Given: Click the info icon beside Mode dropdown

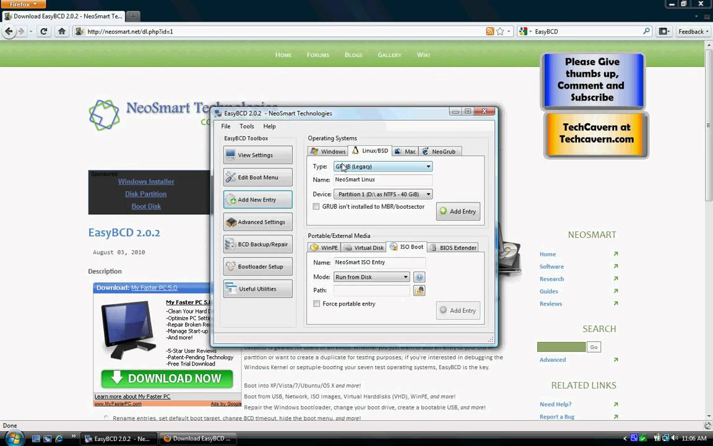Looking at the screenshot, I should point(419,277).
